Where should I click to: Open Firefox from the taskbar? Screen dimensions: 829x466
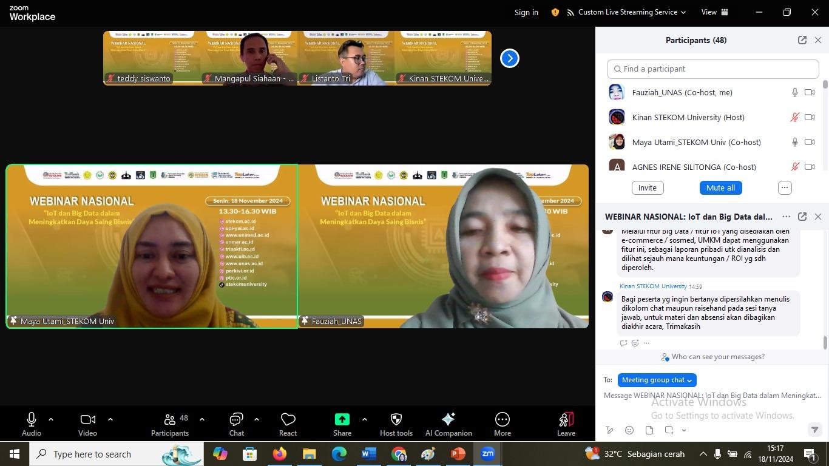(x=279, y=454)
